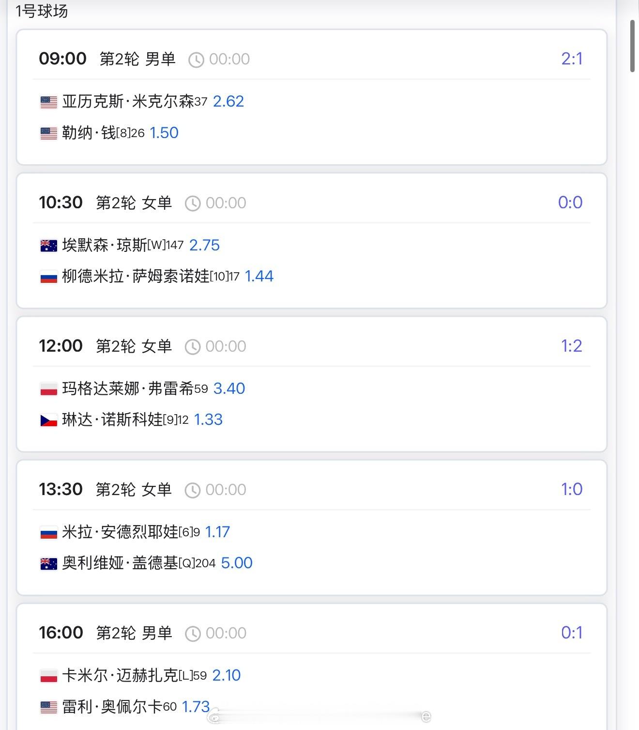This screenshot has width=639, height=730.
Task: Open the 2:1 score of the 09:00 match
Action: (572, 59)
